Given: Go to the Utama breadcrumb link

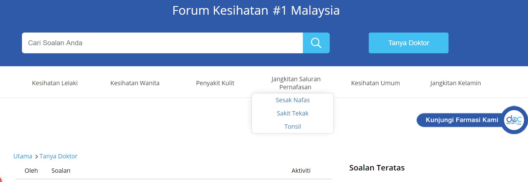Looking at the screenshot, I should tap(23, 156).
